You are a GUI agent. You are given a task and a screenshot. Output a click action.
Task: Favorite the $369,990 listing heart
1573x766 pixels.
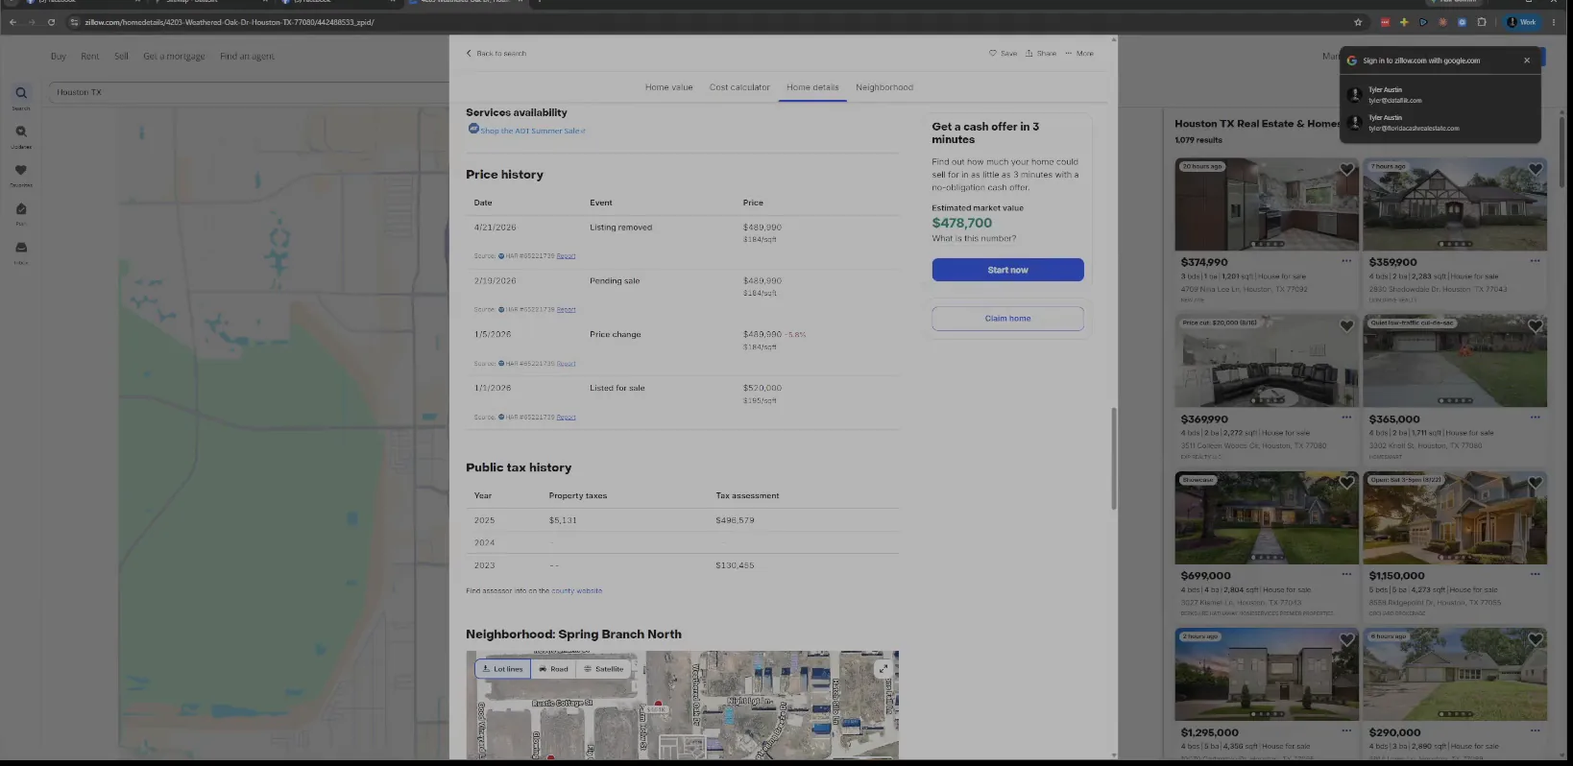pos(1346,326)
